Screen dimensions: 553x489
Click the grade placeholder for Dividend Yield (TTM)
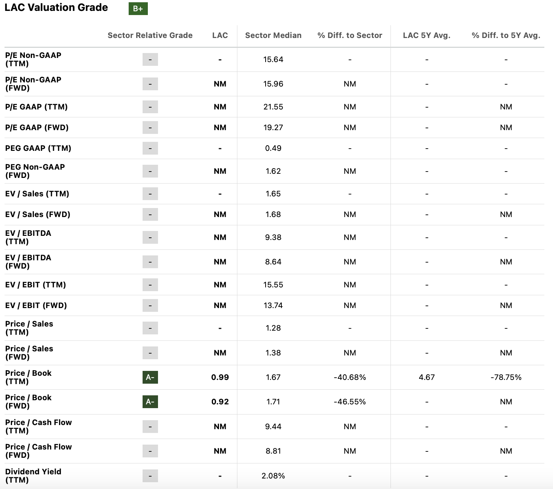[x=150, y=476]
